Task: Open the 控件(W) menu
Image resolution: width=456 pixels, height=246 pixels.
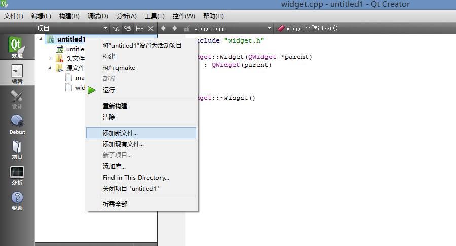Action: [184, 16]
